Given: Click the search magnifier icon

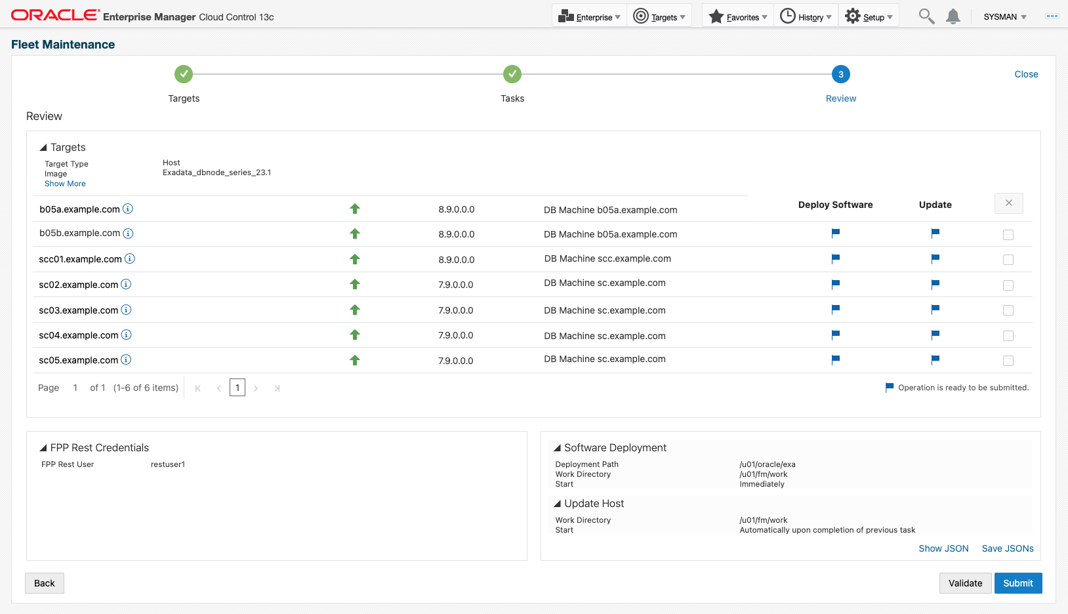Looking at the screenshot, I should point(926,16).
